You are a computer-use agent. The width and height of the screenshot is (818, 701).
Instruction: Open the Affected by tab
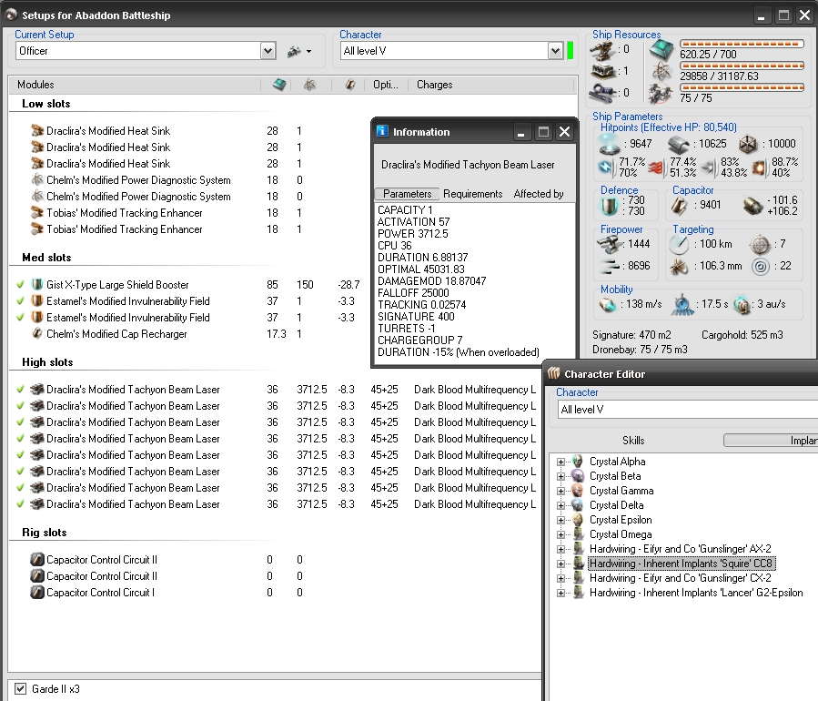(x=538, y=194)
